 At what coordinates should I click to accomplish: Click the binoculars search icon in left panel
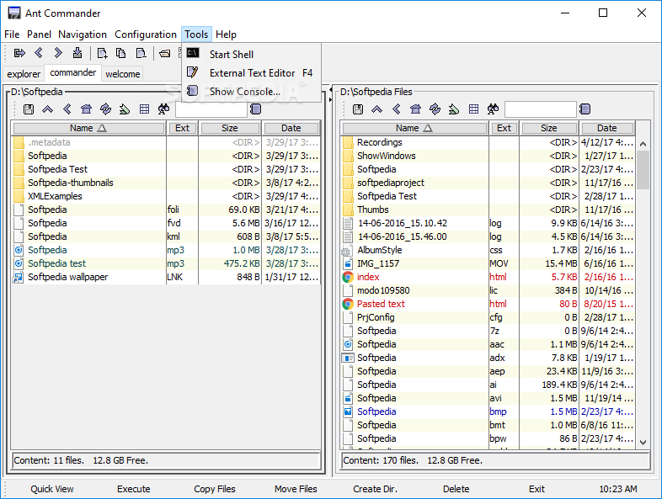click(x=163, y=109)
